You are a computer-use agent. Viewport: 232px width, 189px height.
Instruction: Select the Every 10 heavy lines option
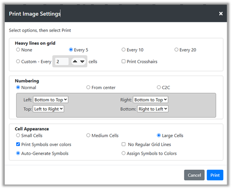tap(123, 49)
